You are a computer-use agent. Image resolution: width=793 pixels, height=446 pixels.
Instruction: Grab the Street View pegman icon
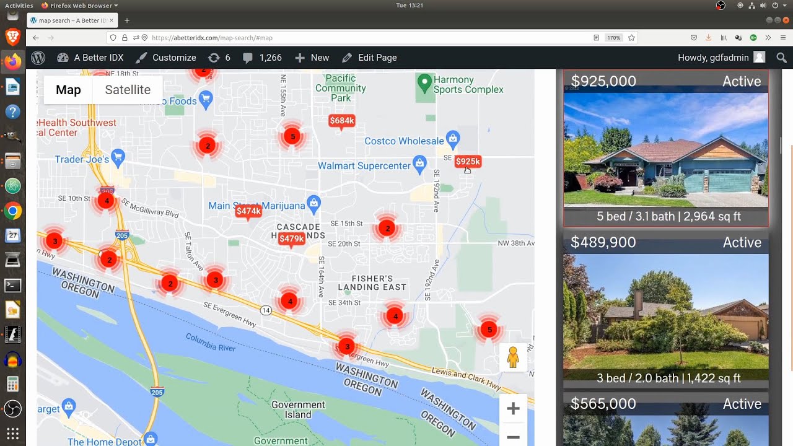tap(513, 357)
